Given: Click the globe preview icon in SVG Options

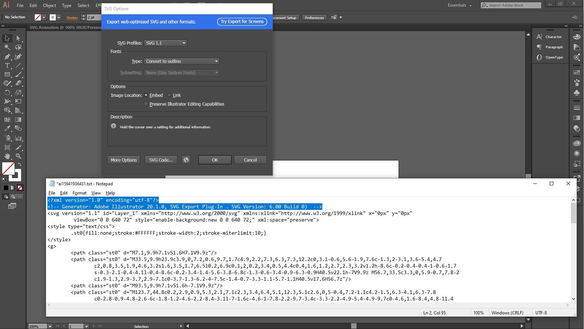Looking at the screenshot, I should point(186,160).
